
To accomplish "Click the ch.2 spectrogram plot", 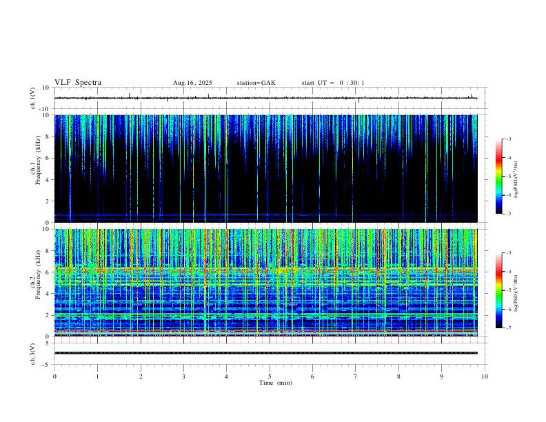I will [265, 283].
